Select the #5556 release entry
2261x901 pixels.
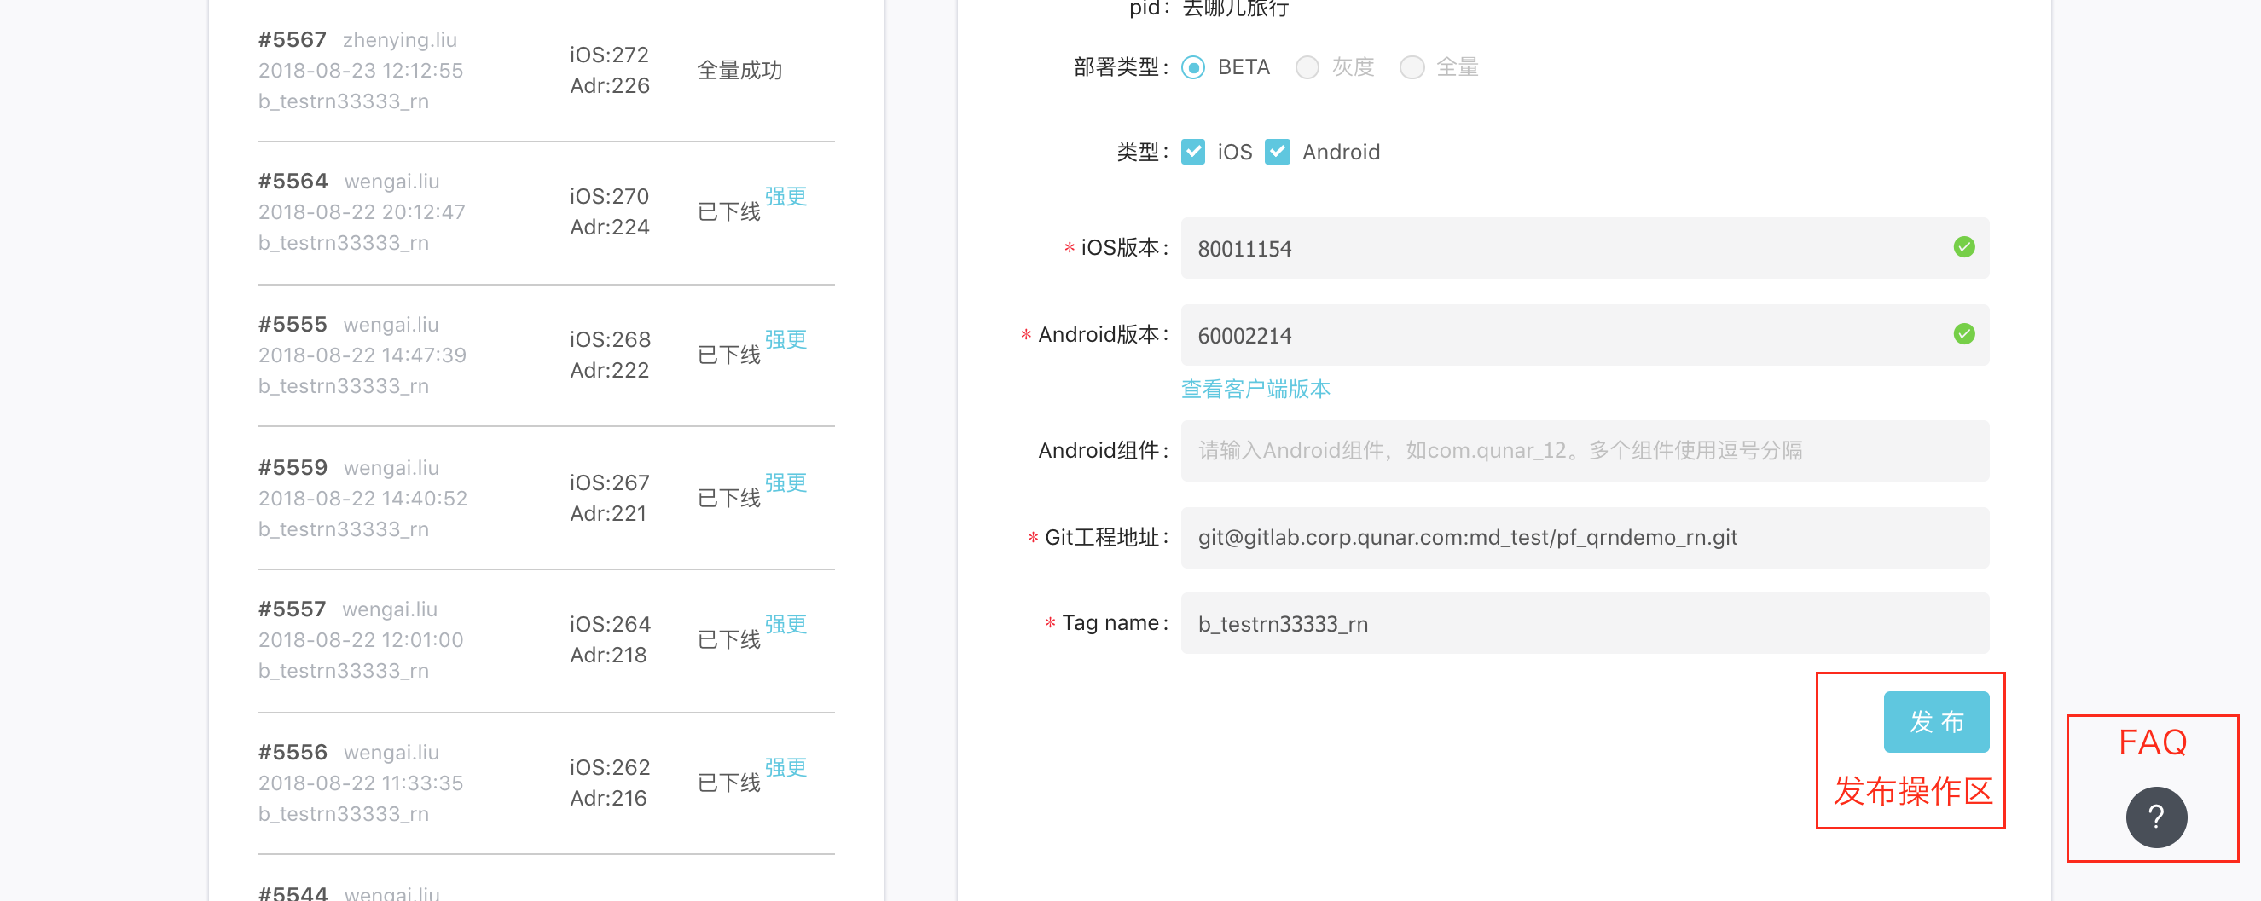(x=546, y=783)
